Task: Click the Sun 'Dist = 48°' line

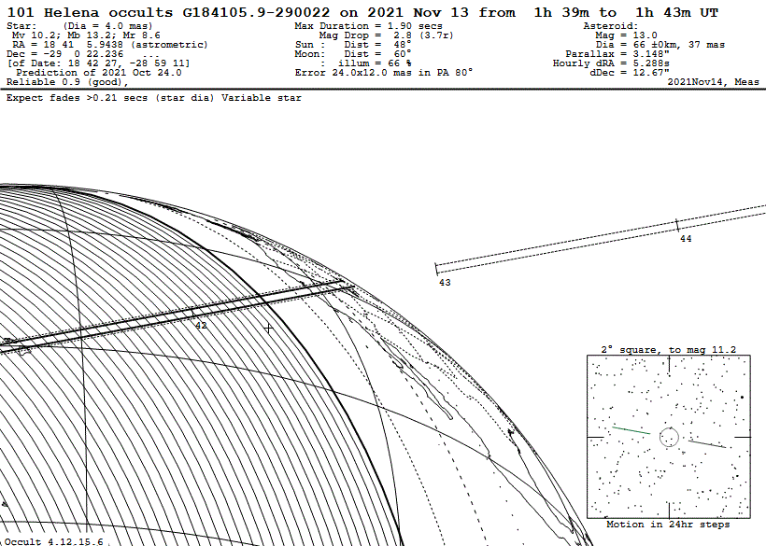Action: 353,45
